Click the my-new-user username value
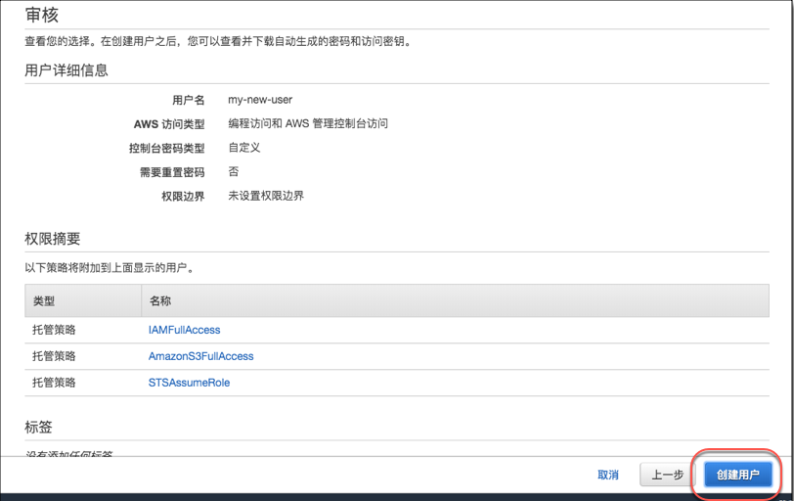The image size is (794, 501). coord(260,100)
